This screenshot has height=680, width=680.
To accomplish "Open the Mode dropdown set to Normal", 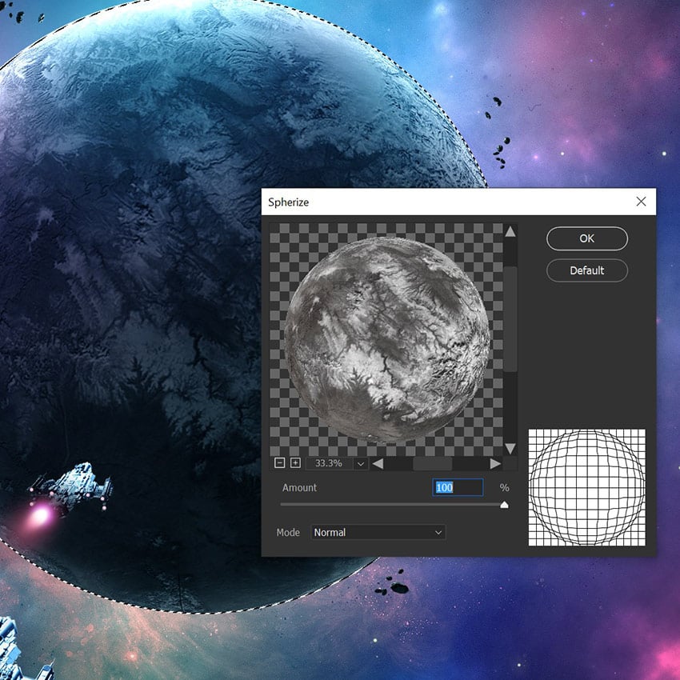I will pyautogui.click(x=378, y=532).
